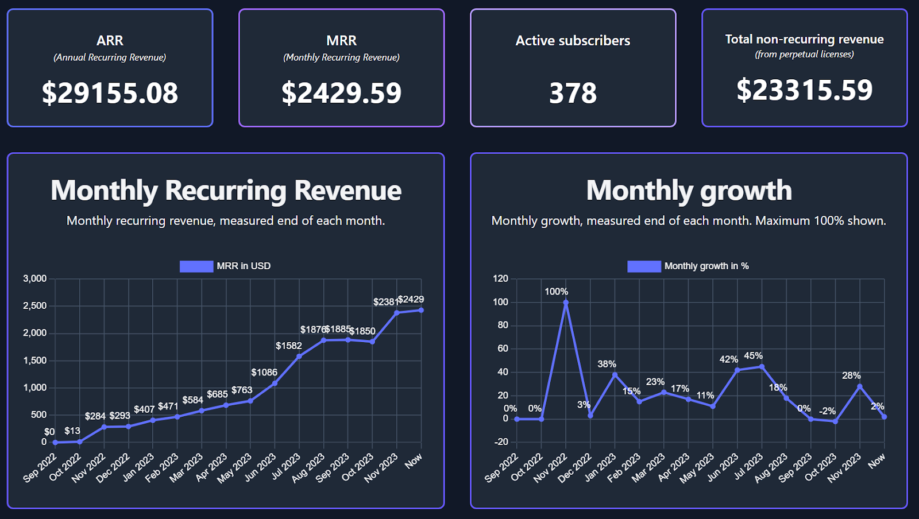Click the -2% data point on growth chart
The width and height of the screenshot is (919, 519).
(835, 421)
